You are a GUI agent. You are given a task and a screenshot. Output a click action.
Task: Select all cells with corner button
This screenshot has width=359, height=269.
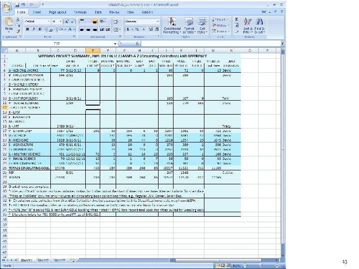4,50
